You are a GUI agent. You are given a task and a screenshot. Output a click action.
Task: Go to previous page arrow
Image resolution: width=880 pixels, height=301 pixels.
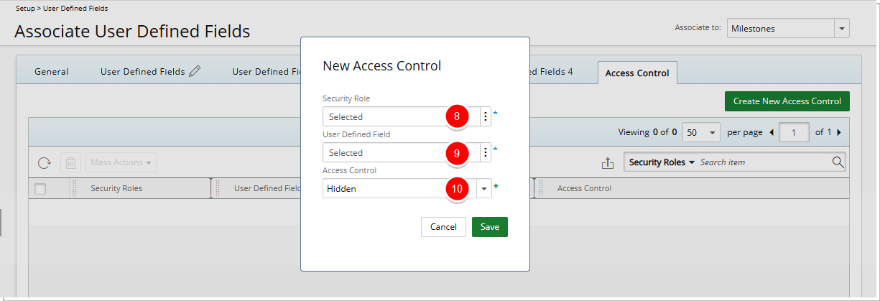(x=772, y=133)
